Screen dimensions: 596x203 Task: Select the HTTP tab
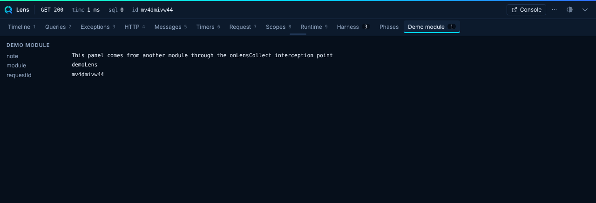pyautogui.click(x=135, y=27)
